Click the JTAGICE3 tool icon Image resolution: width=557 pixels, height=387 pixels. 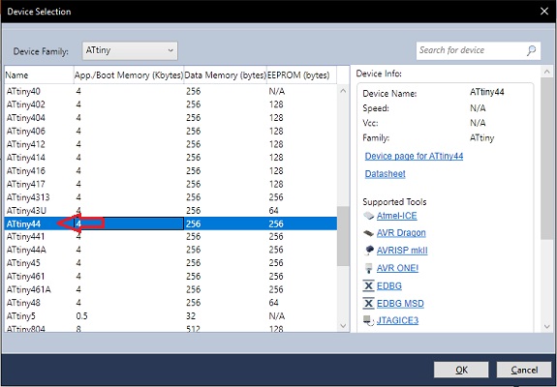(369, 320)
